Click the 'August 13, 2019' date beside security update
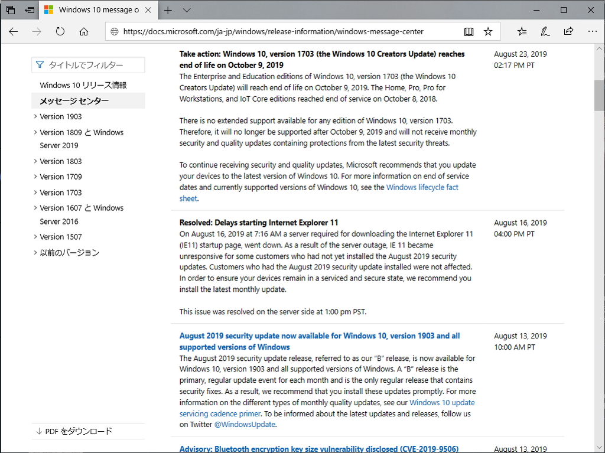This screenshot has width=605, height=453. point(520,336)
